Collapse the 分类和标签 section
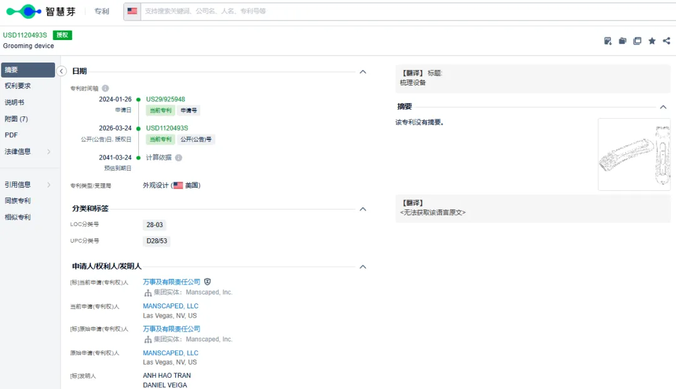 coord(363,210)
